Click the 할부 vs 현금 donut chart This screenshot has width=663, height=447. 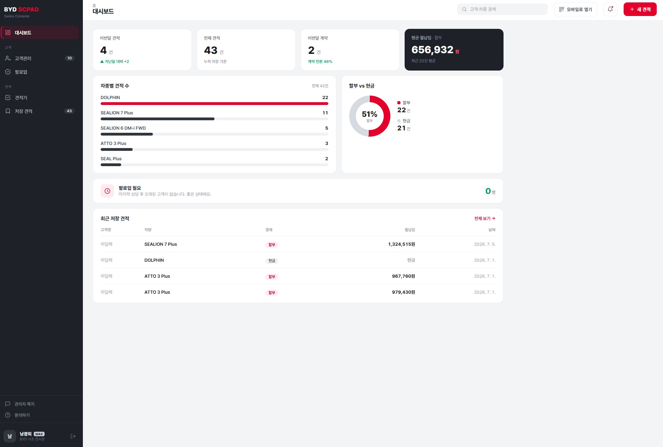point(369,116)
